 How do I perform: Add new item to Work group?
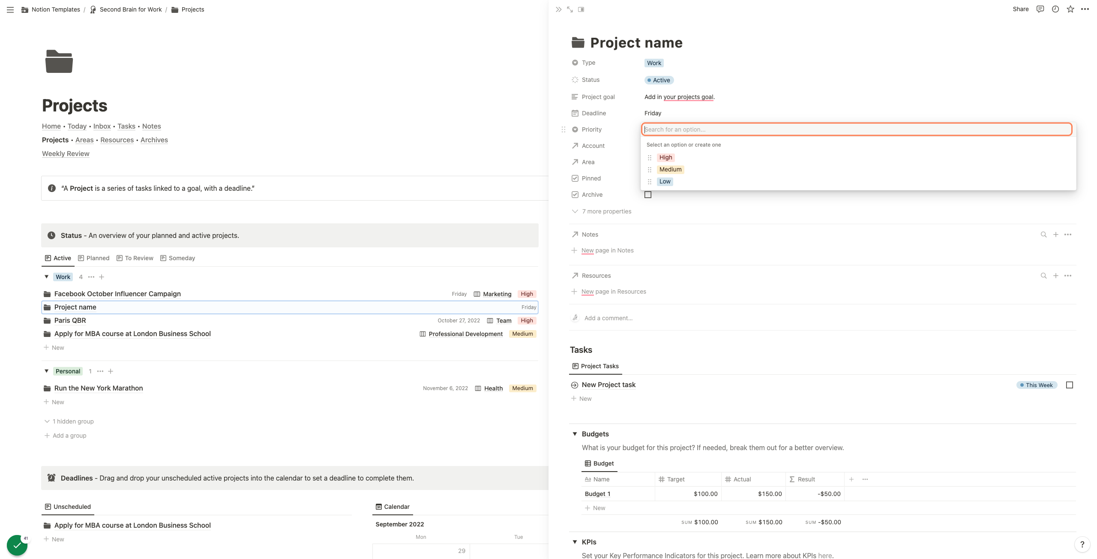pyautogui.click(x=102, y=277)
